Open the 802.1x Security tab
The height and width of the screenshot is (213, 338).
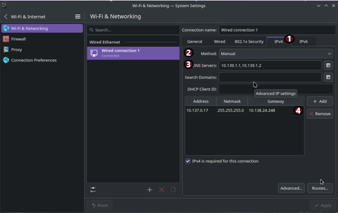pyautogui.click(x=249, y=42)
